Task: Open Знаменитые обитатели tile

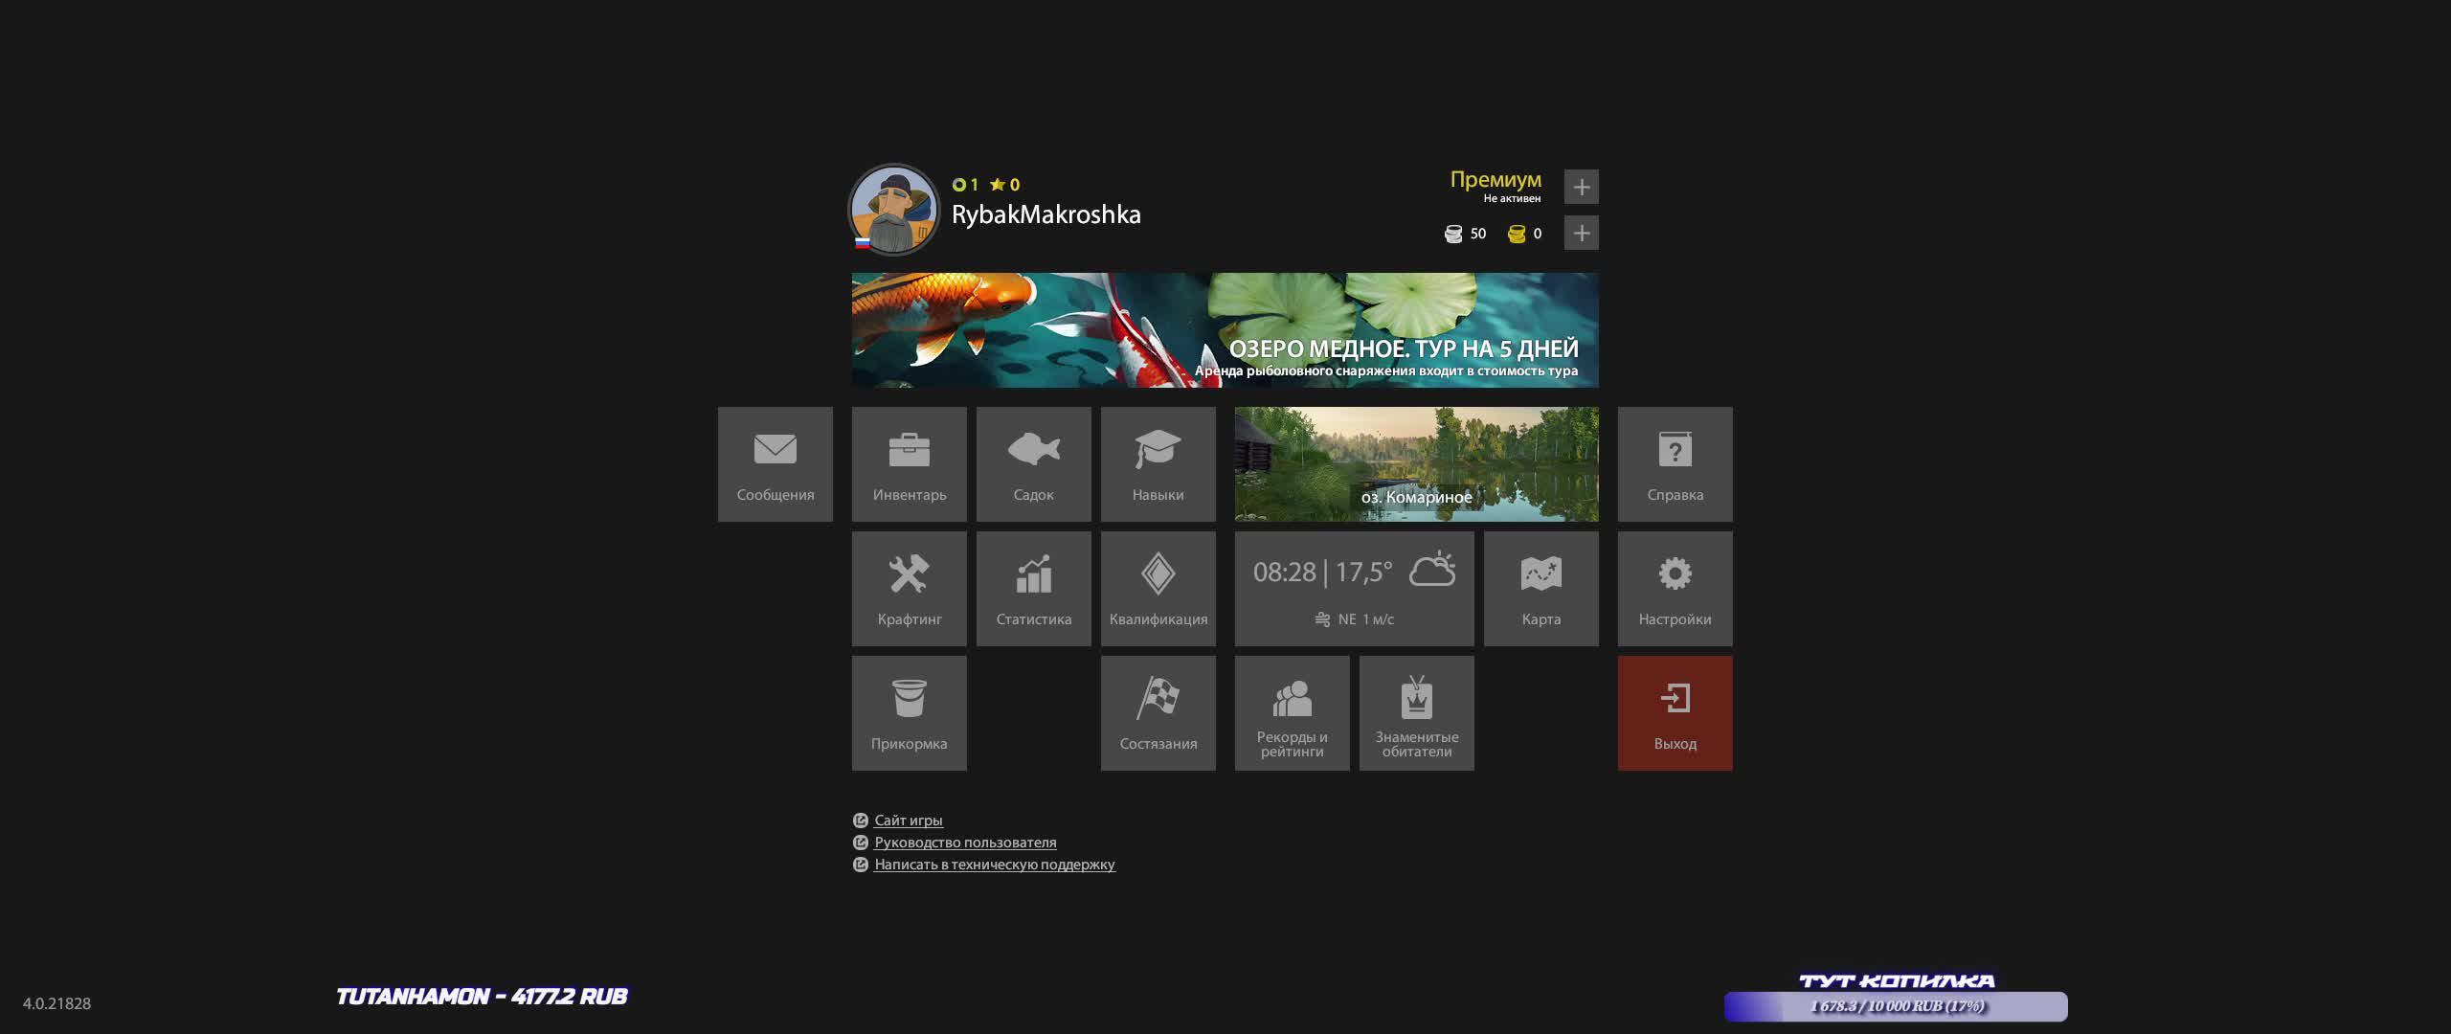Action: pyautogui.click(x=1416, y=713)
